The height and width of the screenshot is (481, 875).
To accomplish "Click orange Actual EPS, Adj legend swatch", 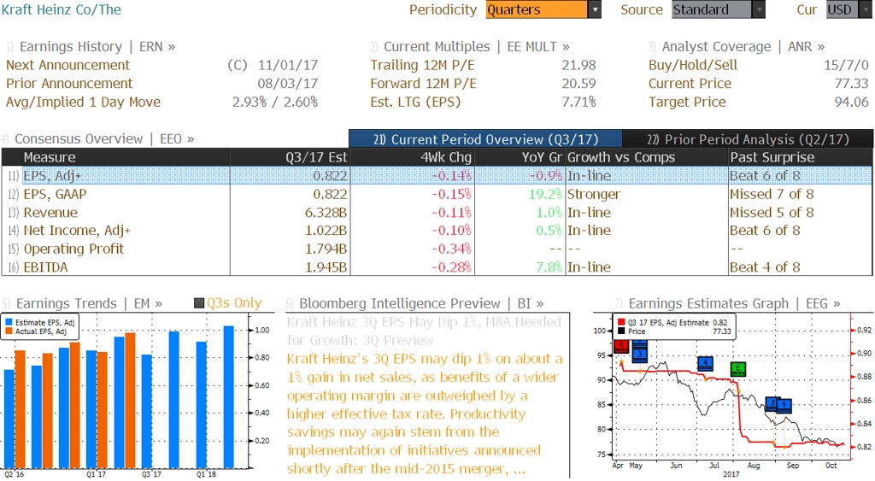I will pos(9,331).
